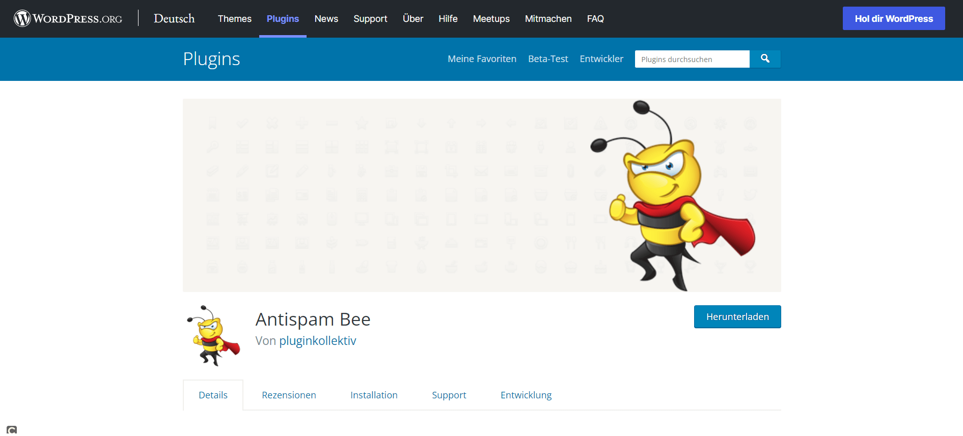Click the search magnifier button
Viewport: 963px width, 436px height.
765,59
